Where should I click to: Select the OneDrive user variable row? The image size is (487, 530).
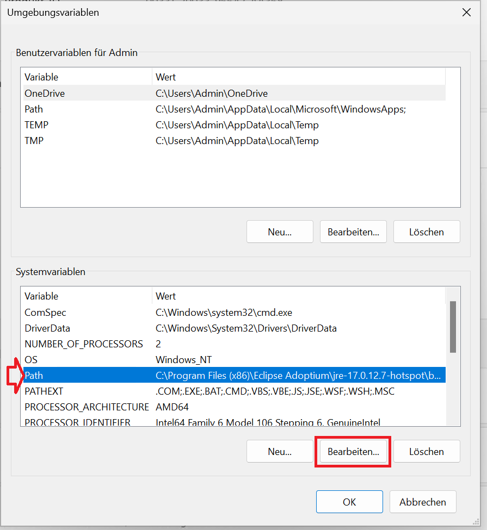click(x=233, y=93)
